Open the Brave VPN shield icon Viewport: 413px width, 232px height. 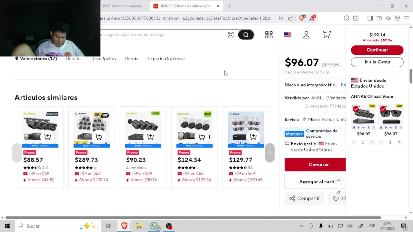click(398, 18)
